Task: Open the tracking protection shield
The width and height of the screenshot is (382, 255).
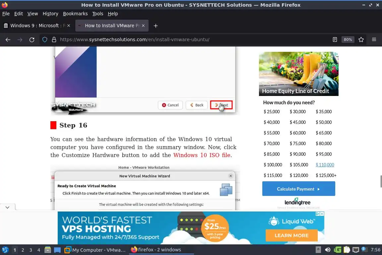Action: click(x=45, y=40)
